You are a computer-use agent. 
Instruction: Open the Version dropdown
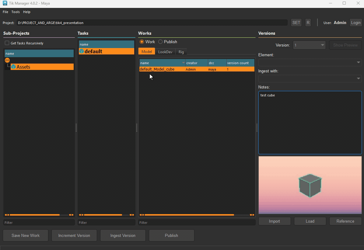coord(309,45)
